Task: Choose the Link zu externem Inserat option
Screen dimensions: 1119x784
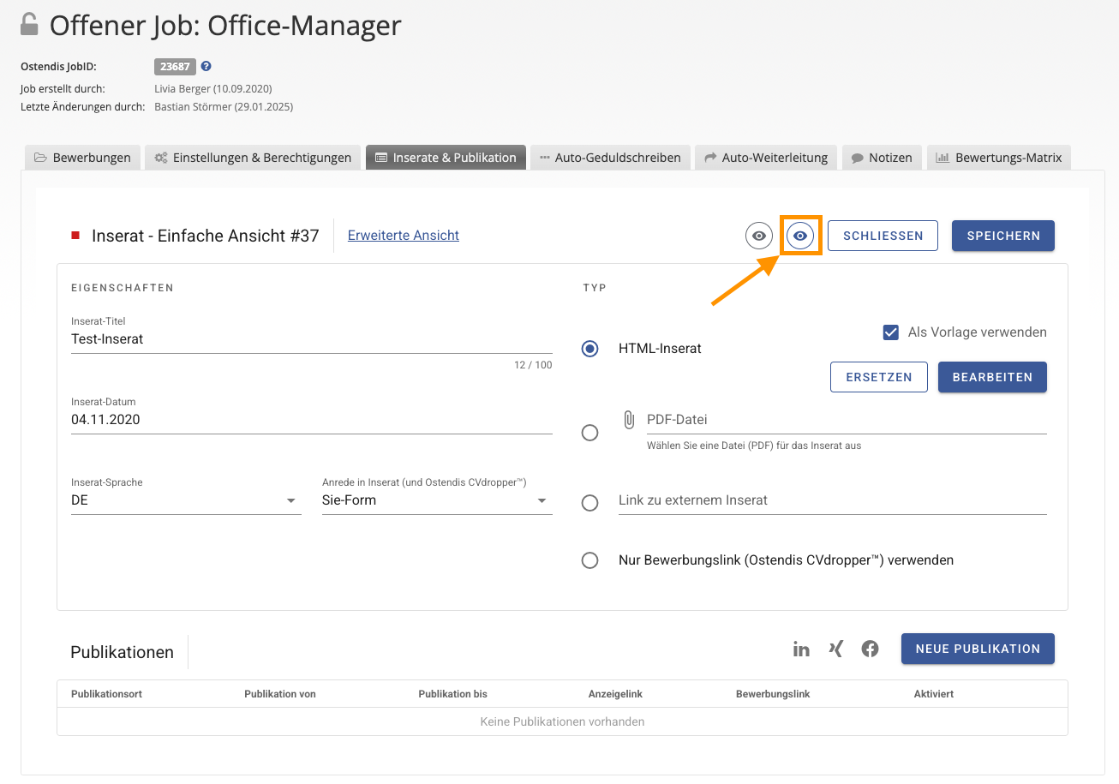Action: (x=589, y=503)
